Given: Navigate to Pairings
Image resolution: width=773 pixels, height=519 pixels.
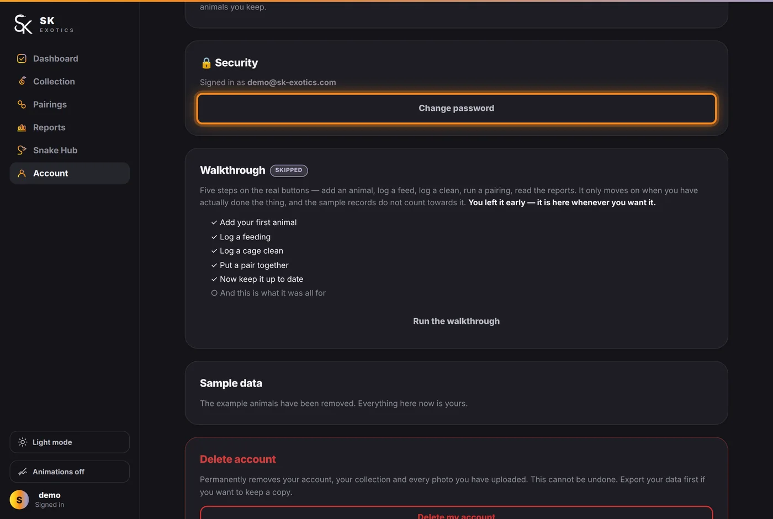Looking at the screenshot, I should point(70,104).
